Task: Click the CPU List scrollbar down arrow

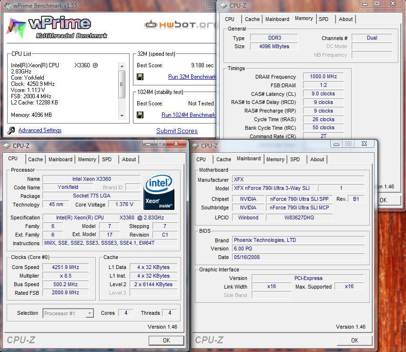Action: click(x=122, y=116)
